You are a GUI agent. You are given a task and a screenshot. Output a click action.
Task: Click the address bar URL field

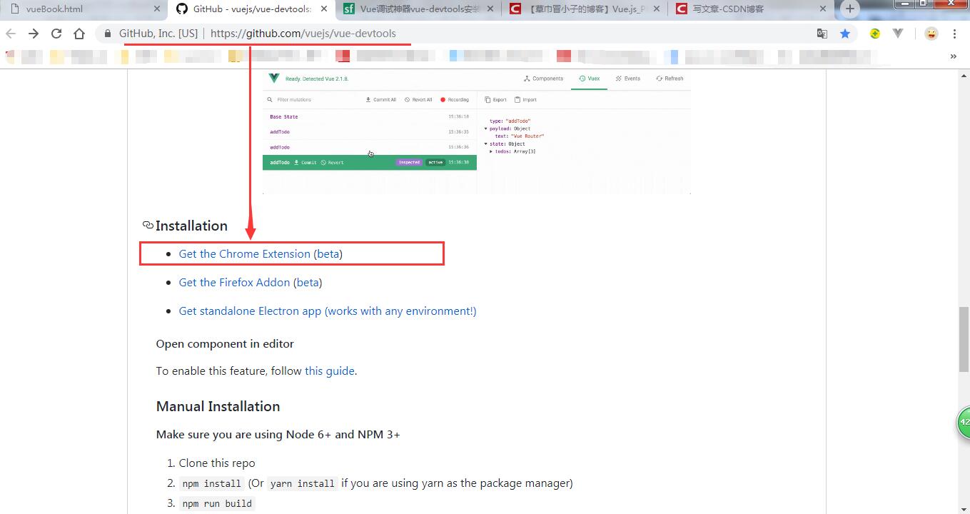pos(464,34)
